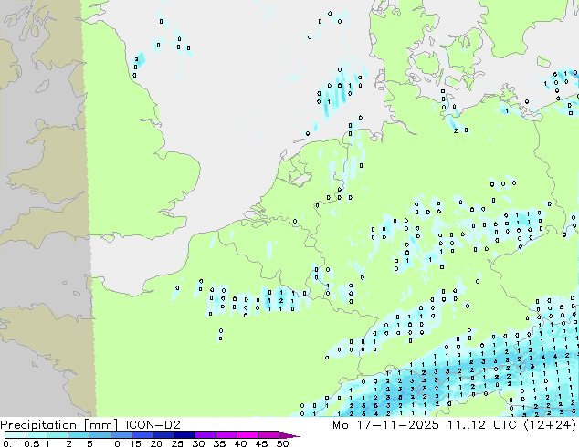This screenshot has height=447, width=579.
Task: Click the 35 mm legend color swatch
Action: tap(226, 435)
